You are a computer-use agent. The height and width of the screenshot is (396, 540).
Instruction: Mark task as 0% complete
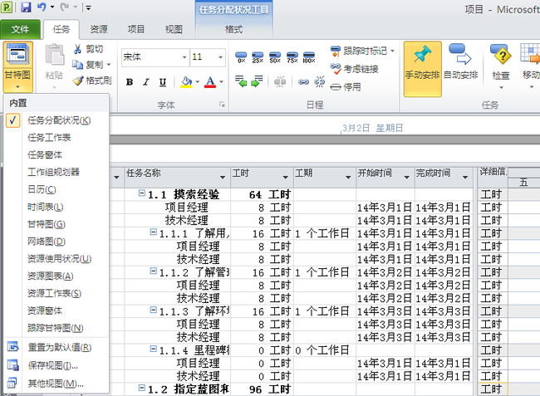pos(241,57)
